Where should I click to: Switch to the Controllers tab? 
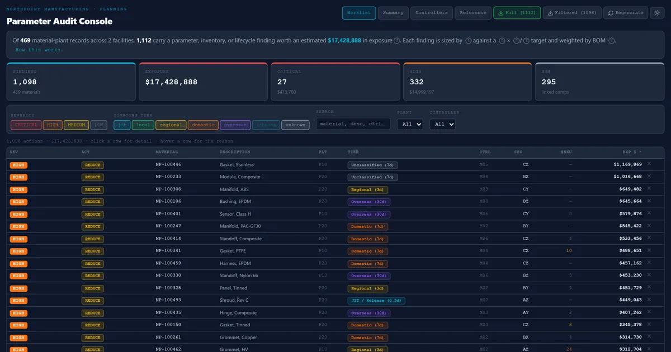432,13
